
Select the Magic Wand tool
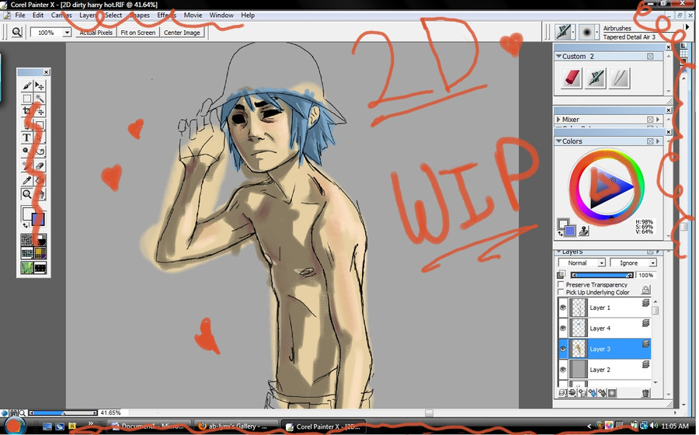click(x=40, y=99)
